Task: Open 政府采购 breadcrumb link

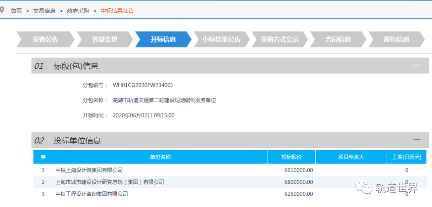Action: click(x=78, y=11)
